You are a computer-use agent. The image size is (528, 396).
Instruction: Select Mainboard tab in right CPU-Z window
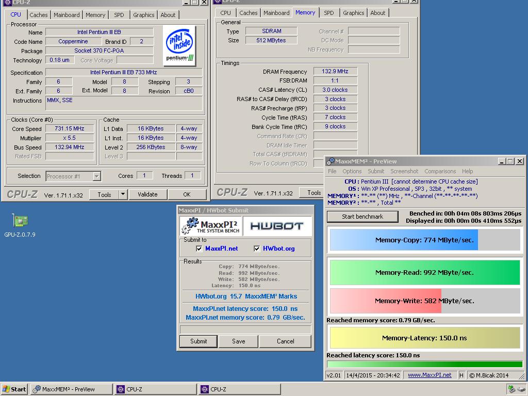point(276,13)
